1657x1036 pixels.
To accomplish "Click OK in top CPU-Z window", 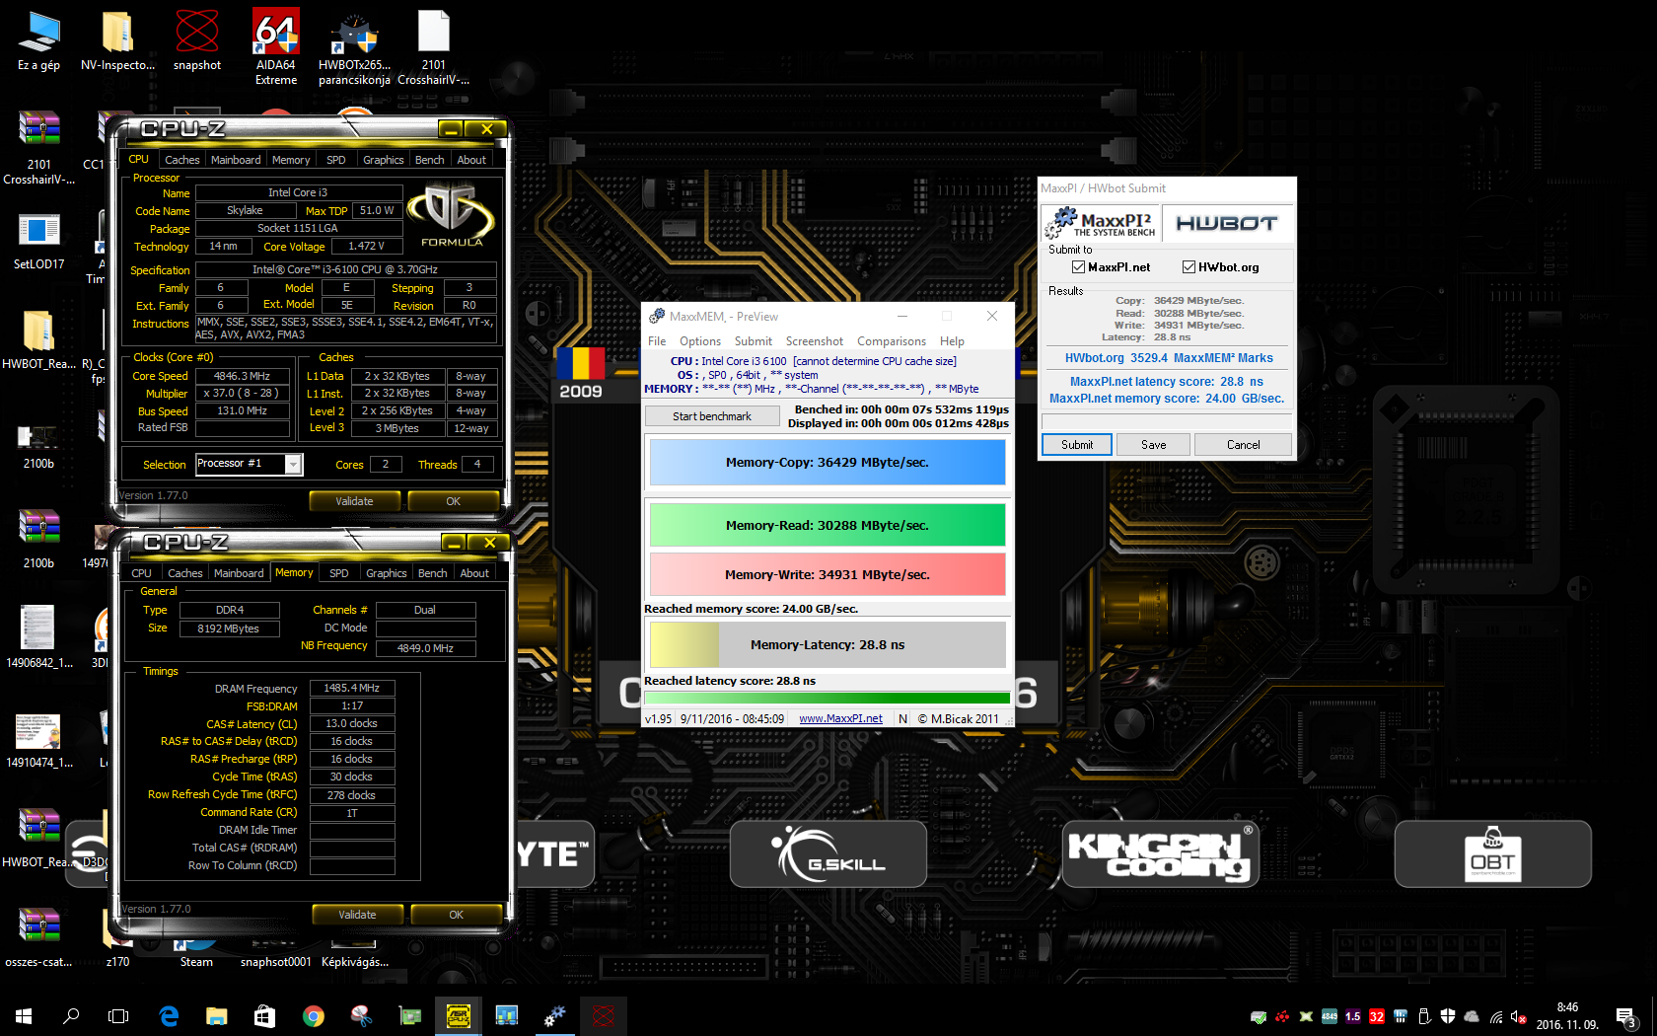I will 453,501.
